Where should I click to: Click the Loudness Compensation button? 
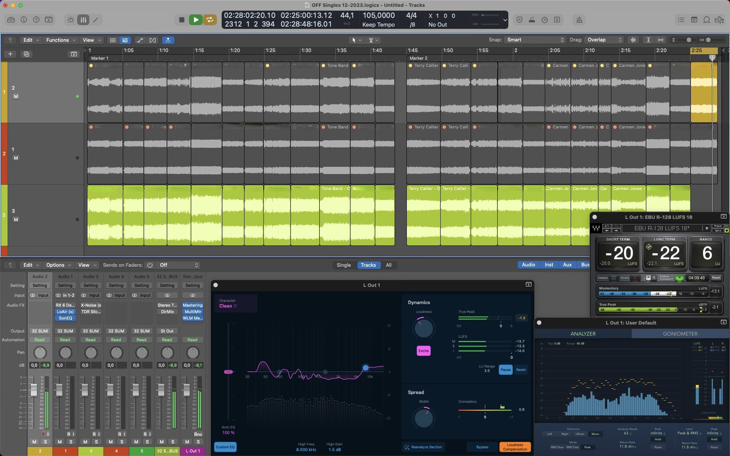coord(515,447)
